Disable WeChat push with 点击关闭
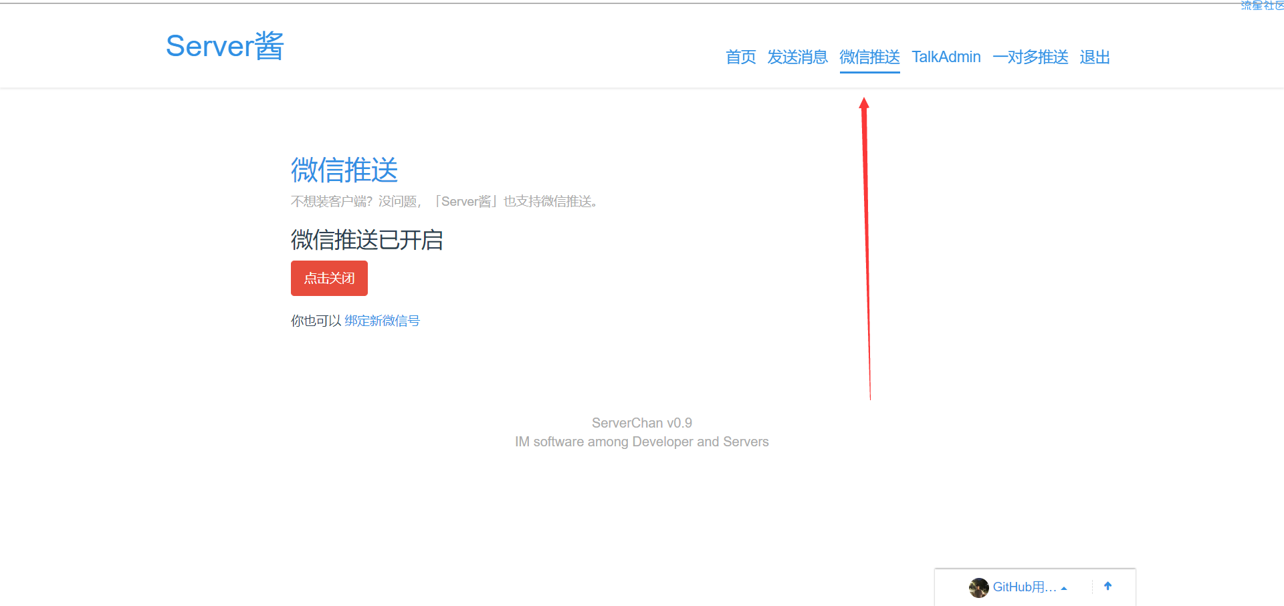1284x606 pixels. point(329,278)
